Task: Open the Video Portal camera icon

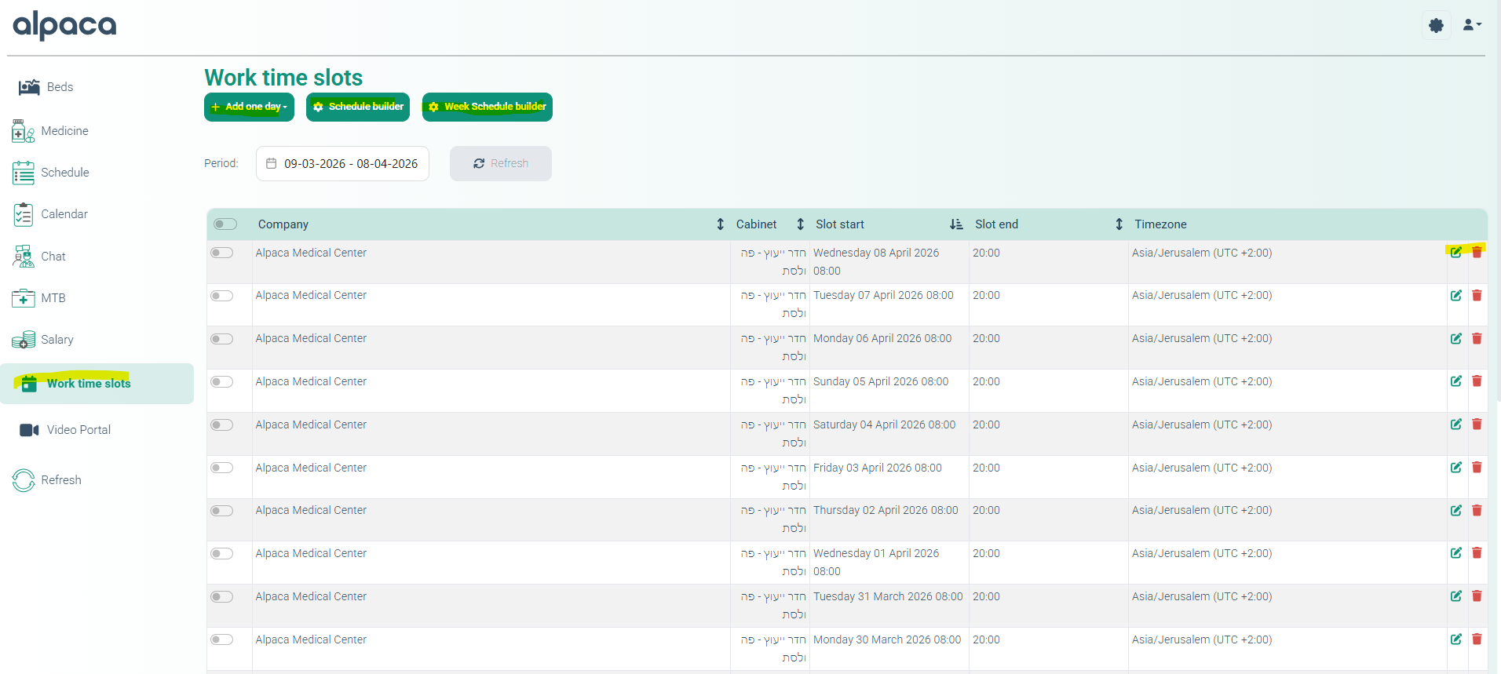Action: coord(29,430)
